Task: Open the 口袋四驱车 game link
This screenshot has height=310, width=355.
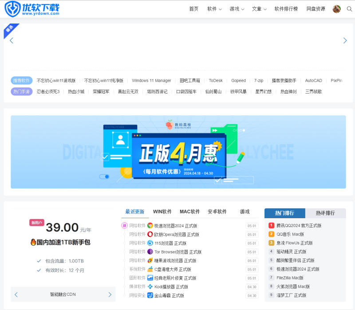Action: coord(186,92)
